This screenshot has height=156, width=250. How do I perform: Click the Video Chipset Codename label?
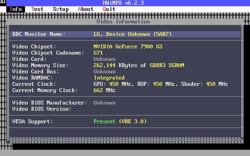coord(48,53)
